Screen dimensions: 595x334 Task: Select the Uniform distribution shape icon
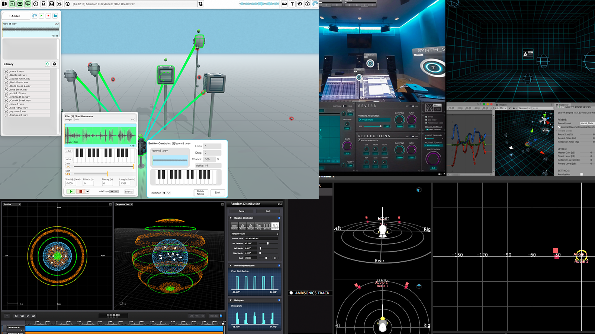pos(234,226)
